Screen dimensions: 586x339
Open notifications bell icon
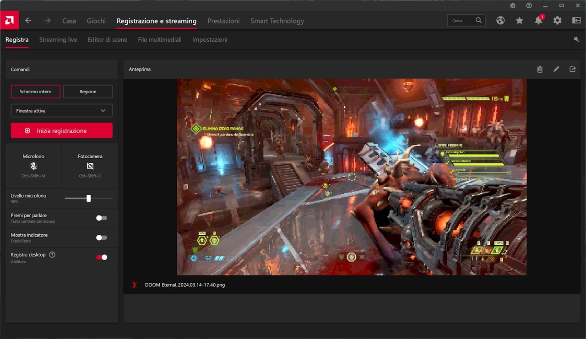[x=539, y=21]
